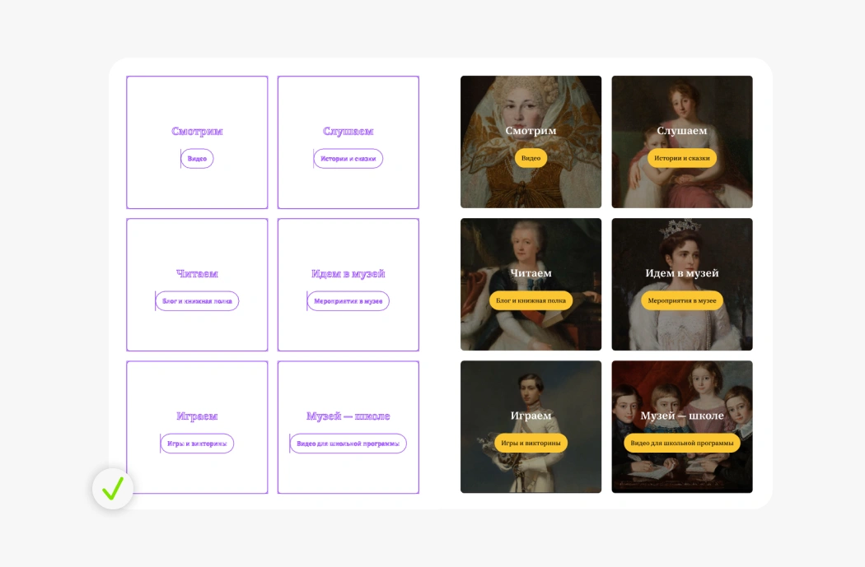865x567 pixels.
Task: Click yellow «Видео для школьной программы» button
Action: coord(682,443)
